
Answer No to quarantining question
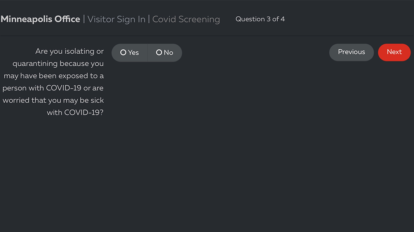point(165,52)
